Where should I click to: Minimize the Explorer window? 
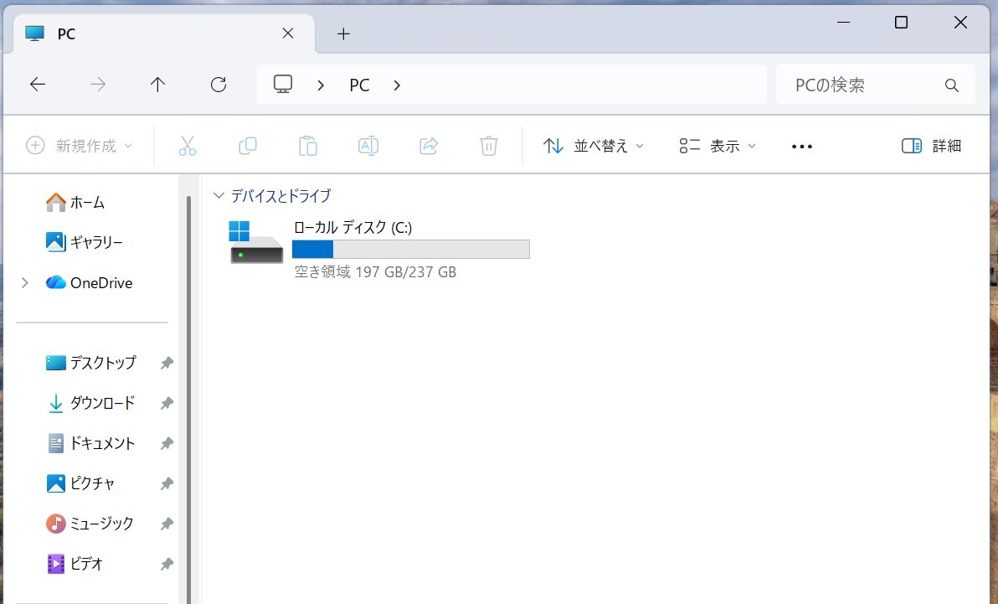[x=843, y=23]
